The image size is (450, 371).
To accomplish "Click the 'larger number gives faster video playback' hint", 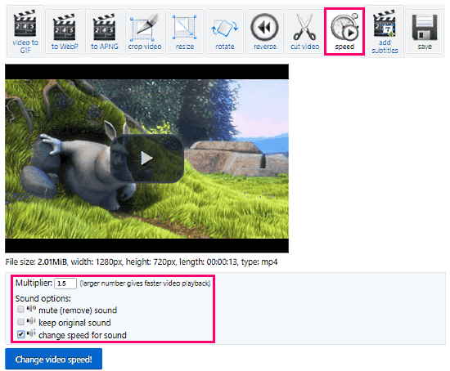I will [145, 284].
